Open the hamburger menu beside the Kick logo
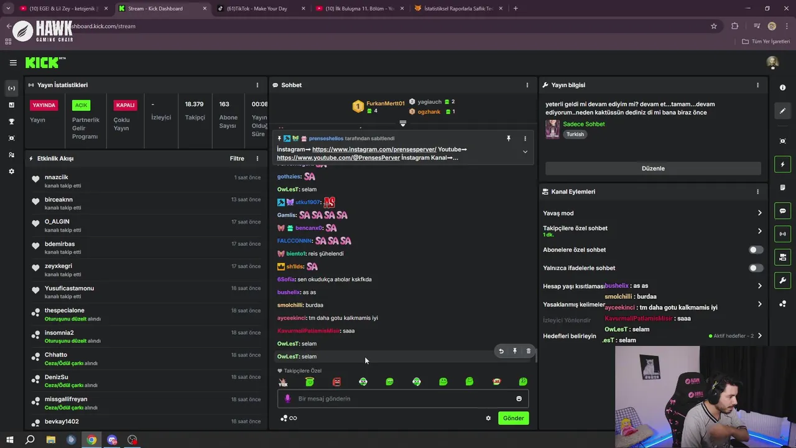This screenshot has height=448, width=796. coord(13,63)
